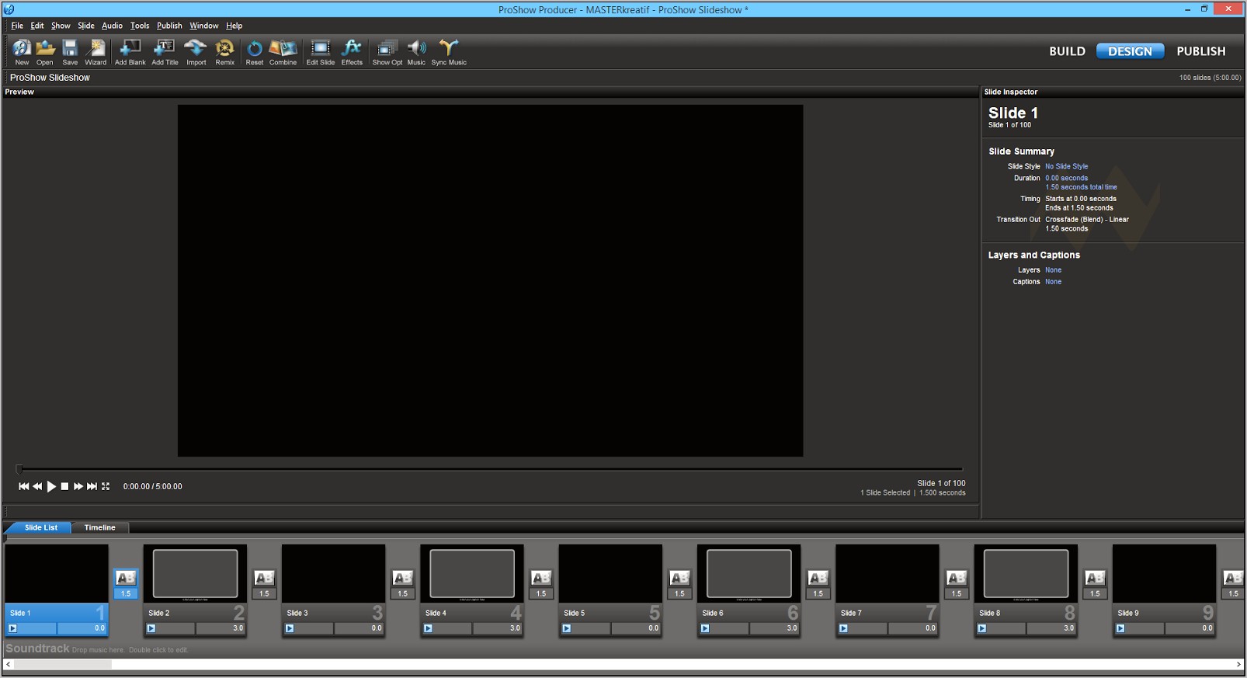This screenshot has width=1247, height=678.
Task: Click the Import toolbar icon
Action: pyautogui.click(x=196, y=52)
